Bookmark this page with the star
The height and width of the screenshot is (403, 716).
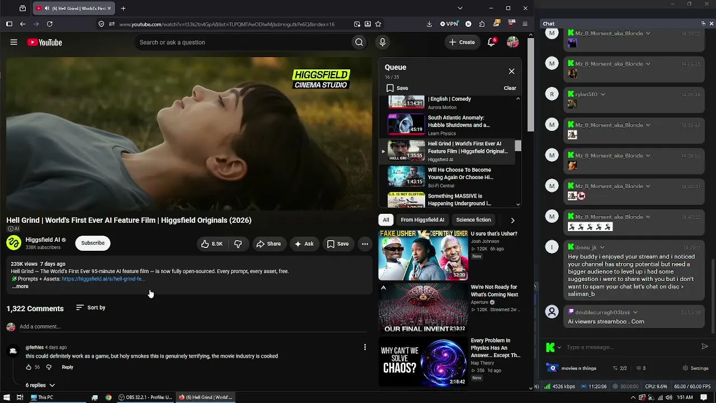378,24
